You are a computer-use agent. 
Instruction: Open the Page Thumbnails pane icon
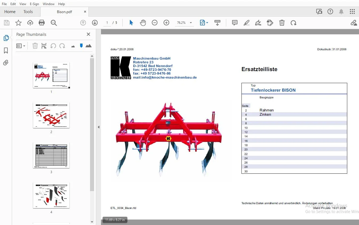[x=6, y=38]
